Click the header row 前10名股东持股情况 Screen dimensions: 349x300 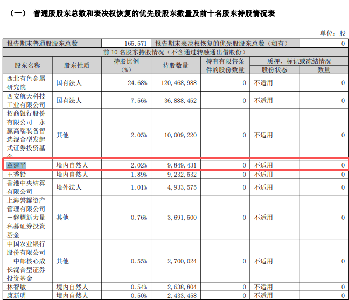pos(174,52)
